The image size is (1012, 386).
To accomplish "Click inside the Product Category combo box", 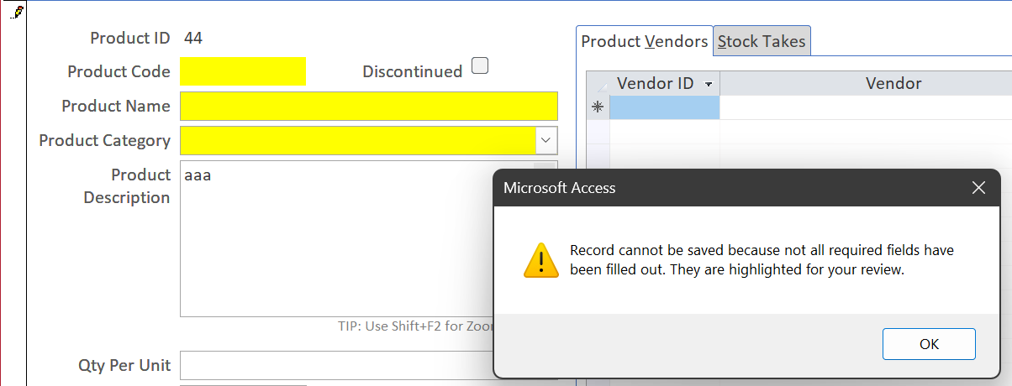I will click(357, 140).
